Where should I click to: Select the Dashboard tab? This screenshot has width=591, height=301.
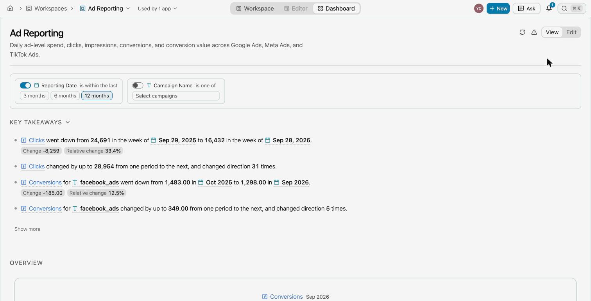[336, 8]
